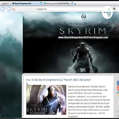119x119 pixels.
Task: Click the site identity icon beside the URL
Action: [x=13, y=9]
